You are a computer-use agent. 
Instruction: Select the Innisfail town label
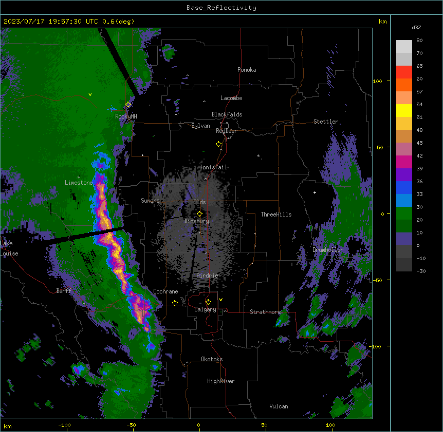coord(214,167)
